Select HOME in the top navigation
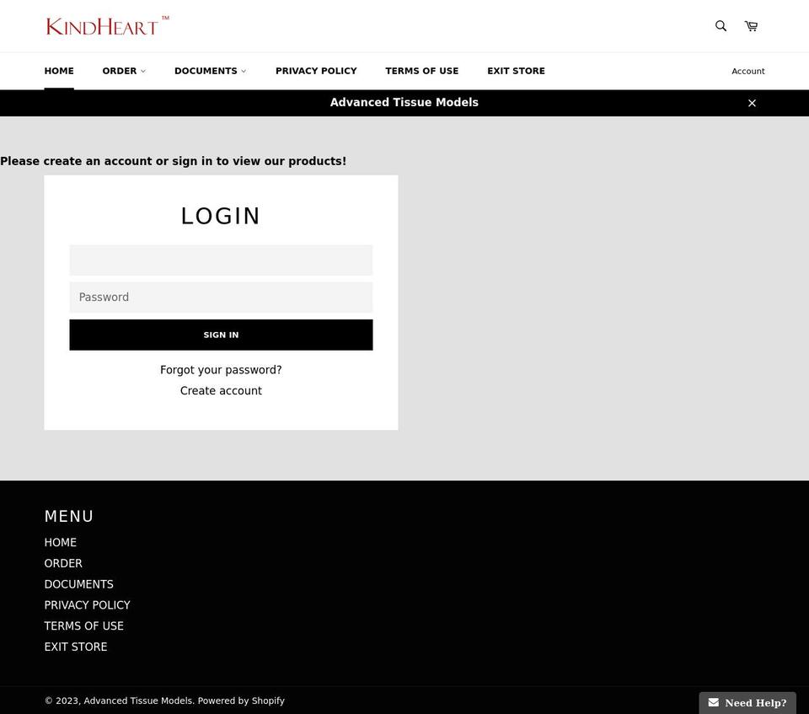This screenshot has width=809, height=714. tap(58, 71)
